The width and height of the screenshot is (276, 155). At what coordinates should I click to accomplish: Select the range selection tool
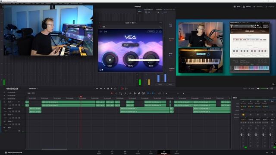(x=116, y=93)
